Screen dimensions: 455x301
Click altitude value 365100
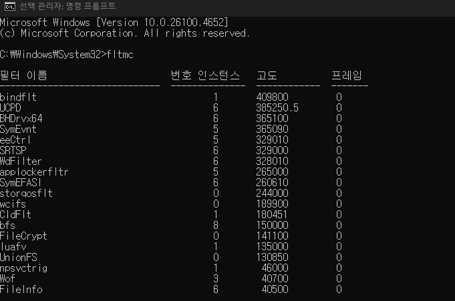click(272, 118)
